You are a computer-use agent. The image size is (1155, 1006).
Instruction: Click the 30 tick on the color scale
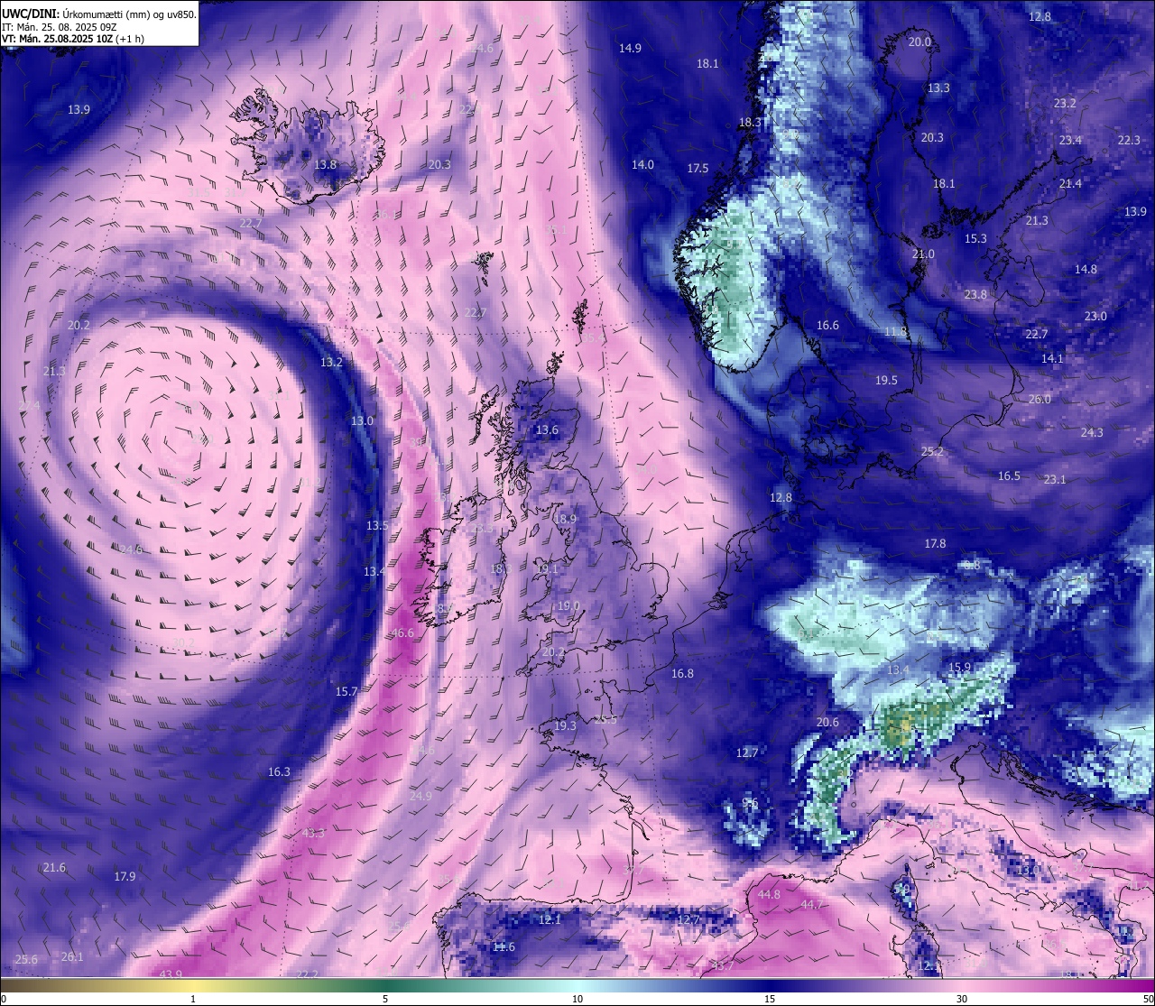pos(962,999)
